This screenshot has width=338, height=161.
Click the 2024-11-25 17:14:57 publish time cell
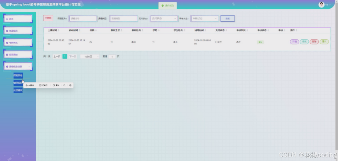coord(77,42)
